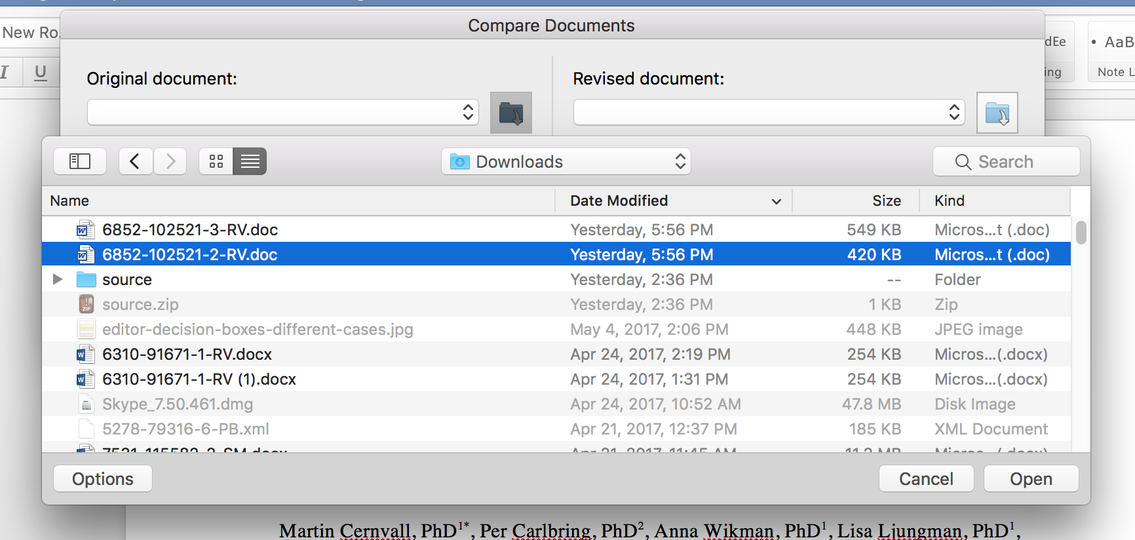The height and width of the screenshot is (540, 1135).
Task: Select 6852-102521-3-RV.doc file
Action: point(556,229)
